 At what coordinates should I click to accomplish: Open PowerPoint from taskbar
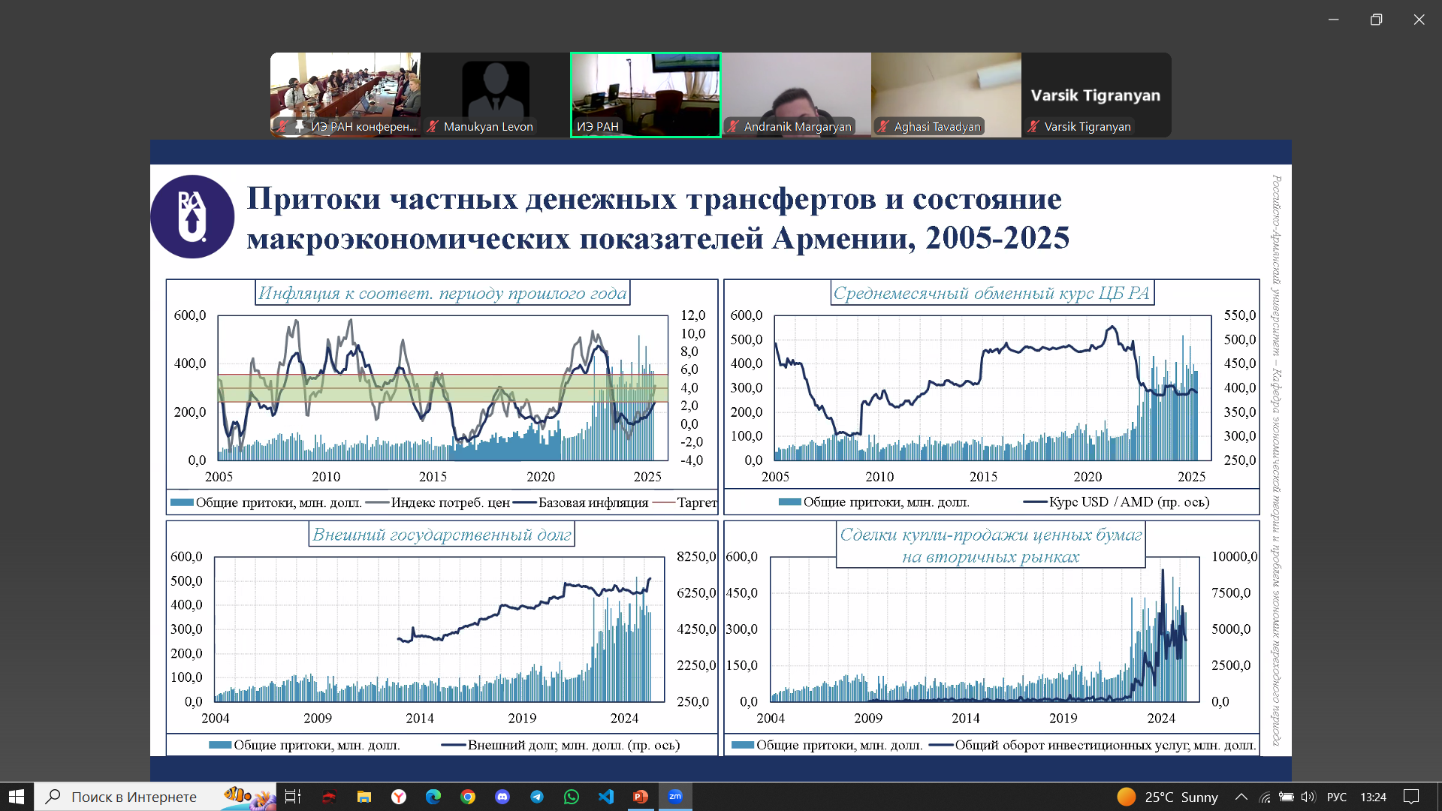[641, 797]
